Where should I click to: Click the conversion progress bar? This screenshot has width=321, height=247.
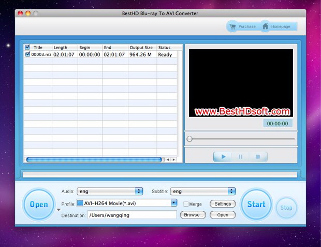coord(160,175)
